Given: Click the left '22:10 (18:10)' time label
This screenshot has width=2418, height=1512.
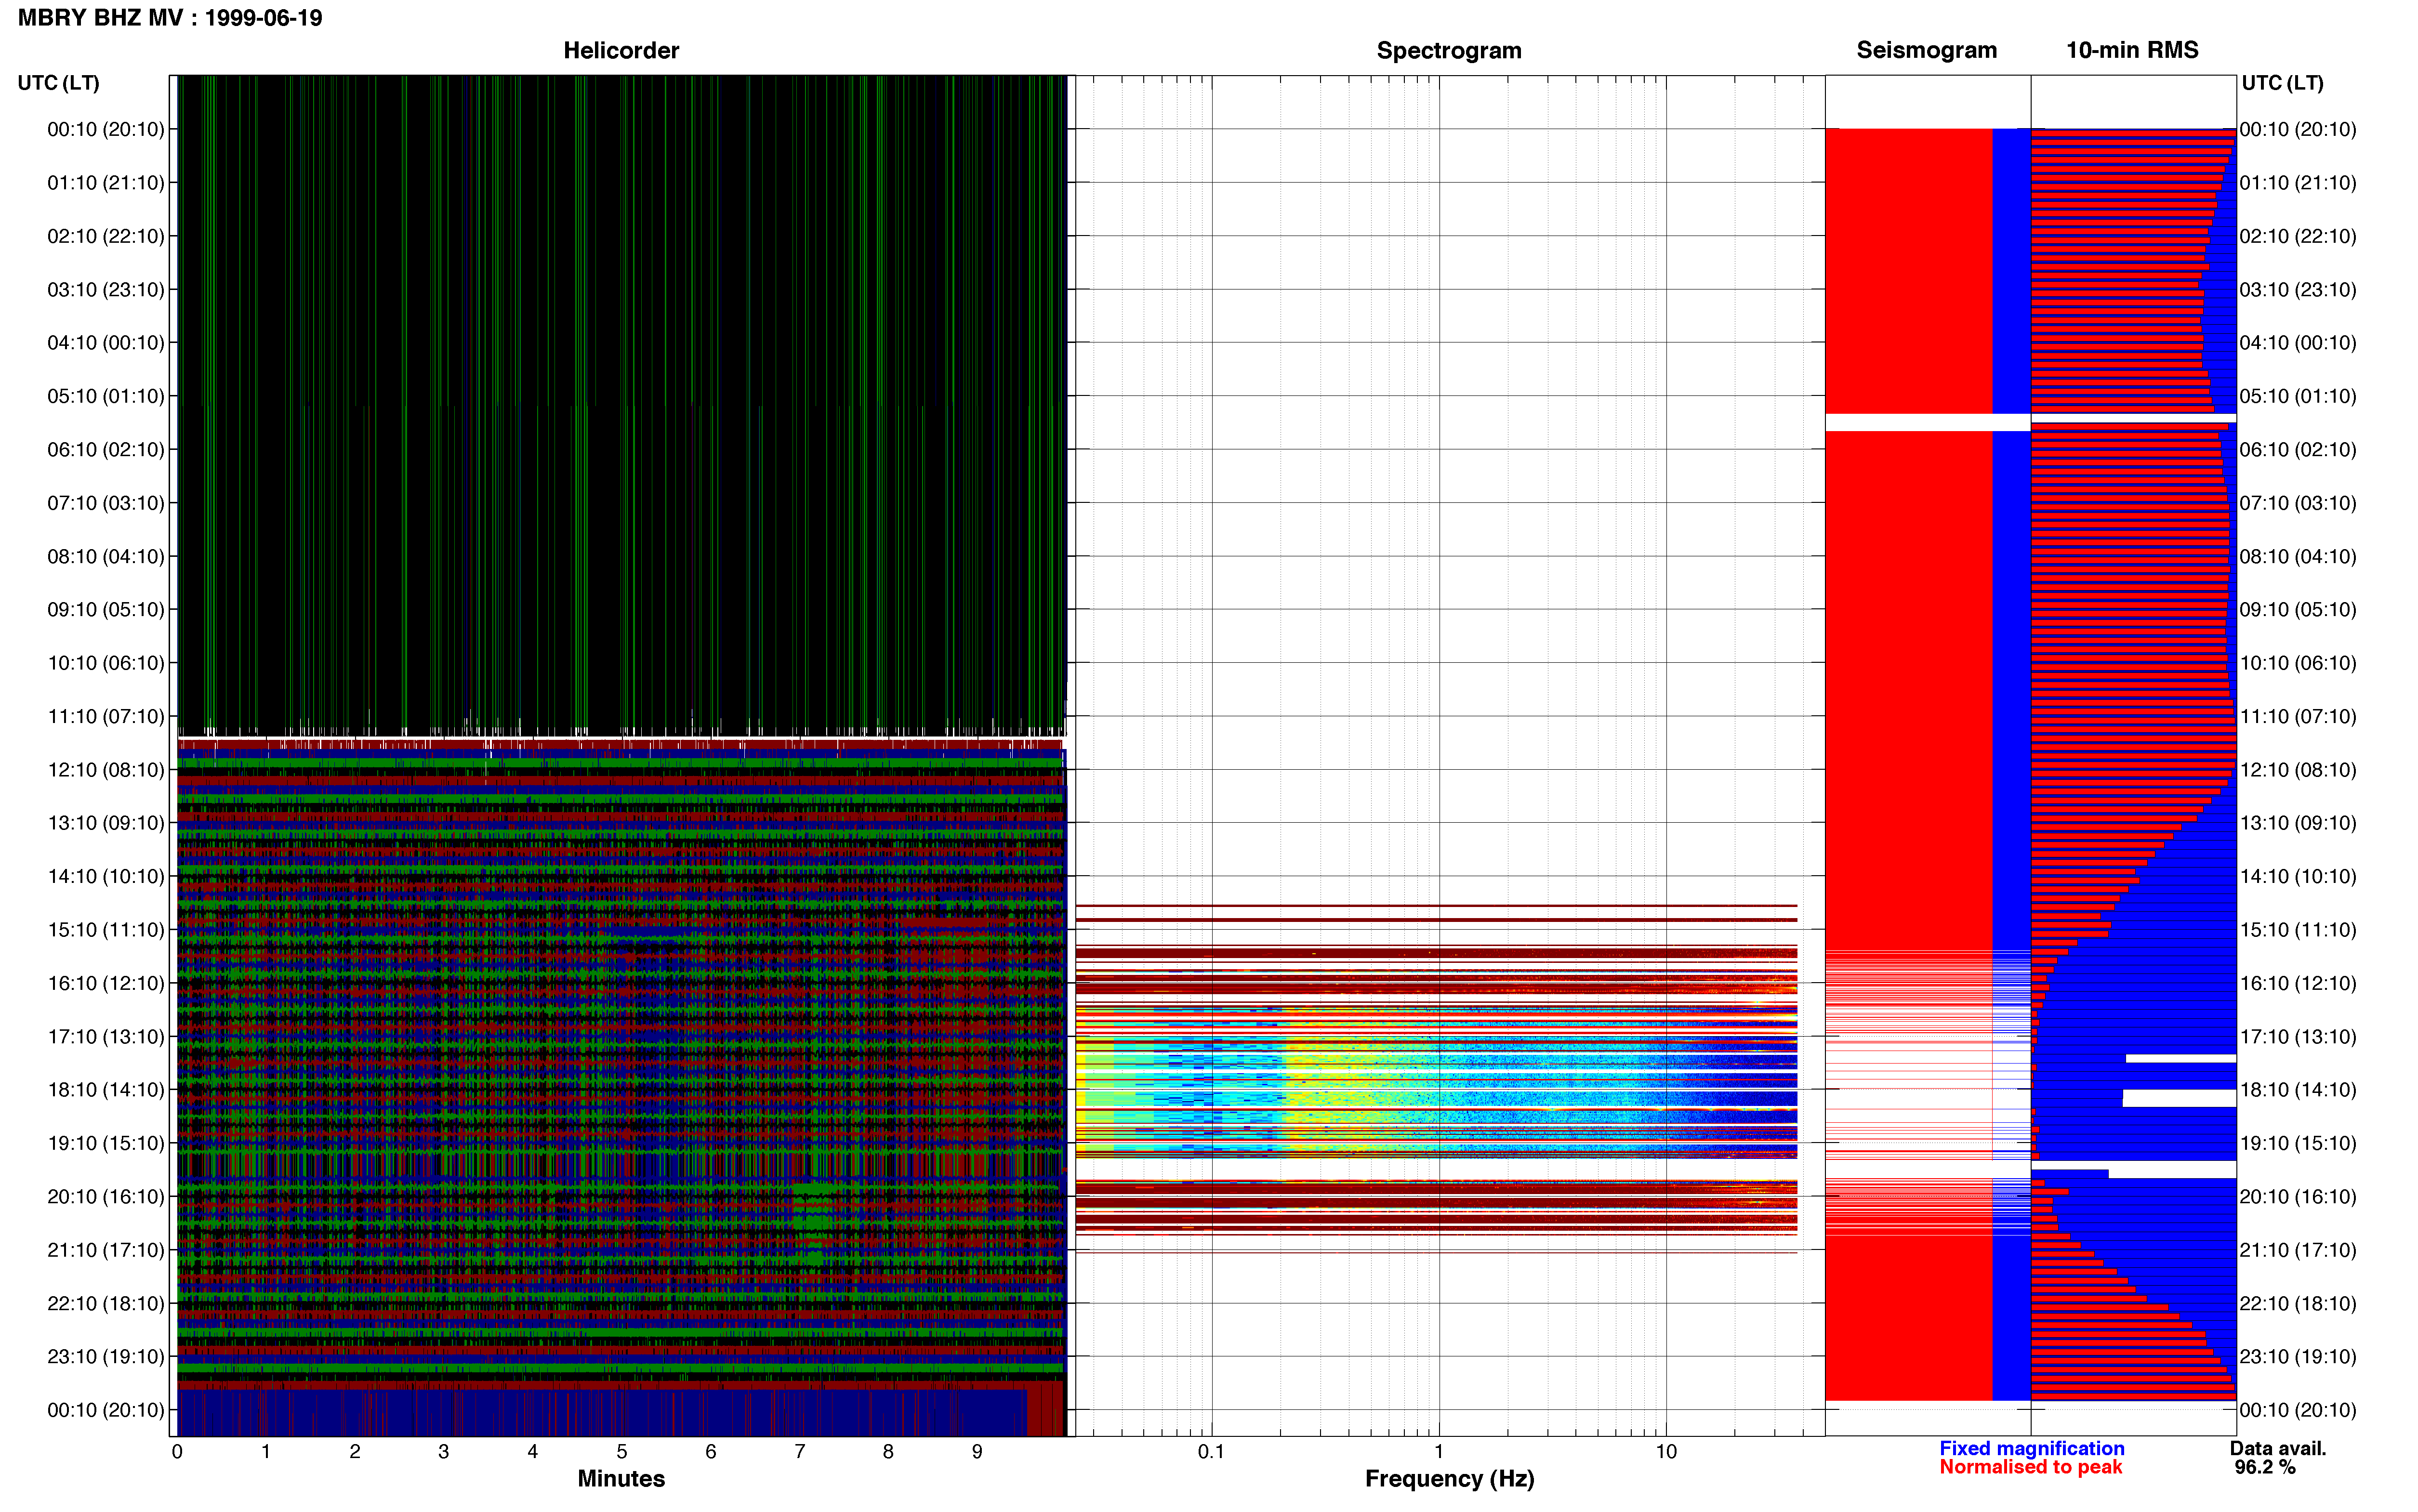Looking at the screenshot, I should (x=106, y=1304).
